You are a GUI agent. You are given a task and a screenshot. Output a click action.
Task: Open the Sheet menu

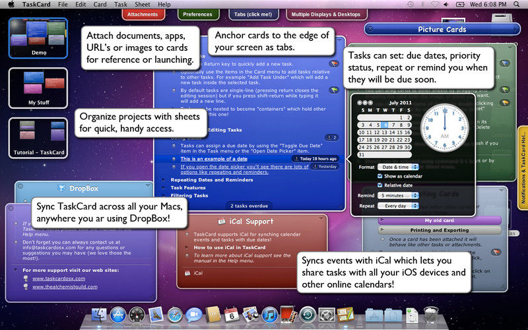143,5
